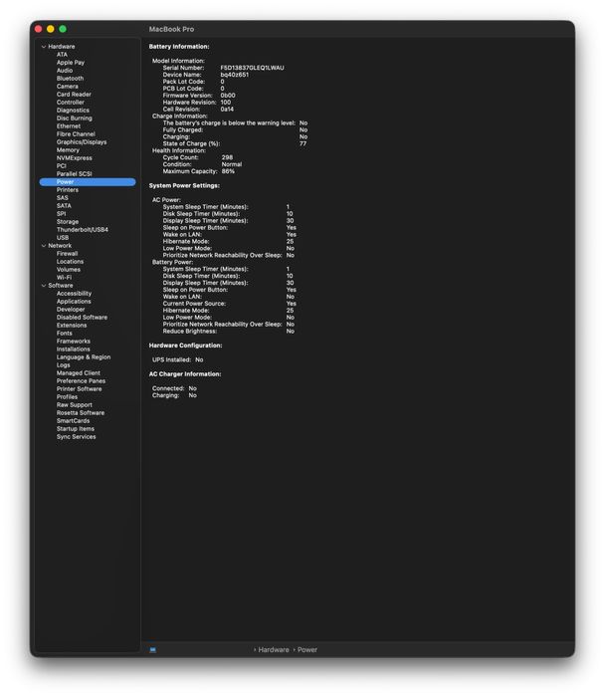Select NVMExpress in the sidebar
Image resolution: width=605 pixels, height=697 pixels.
[75, 158]
